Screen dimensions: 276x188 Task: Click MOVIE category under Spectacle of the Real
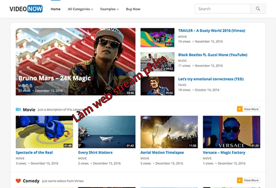pyautogui.click(x=20, y=158)
